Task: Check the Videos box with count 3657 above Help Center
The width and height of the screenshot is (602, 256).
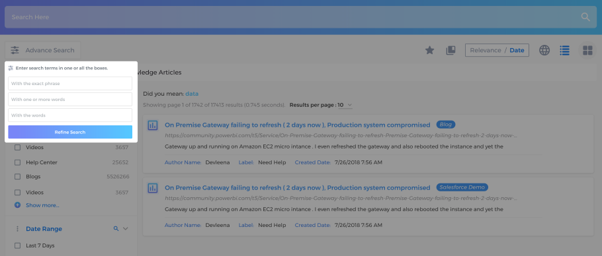Action: (17, 147)
